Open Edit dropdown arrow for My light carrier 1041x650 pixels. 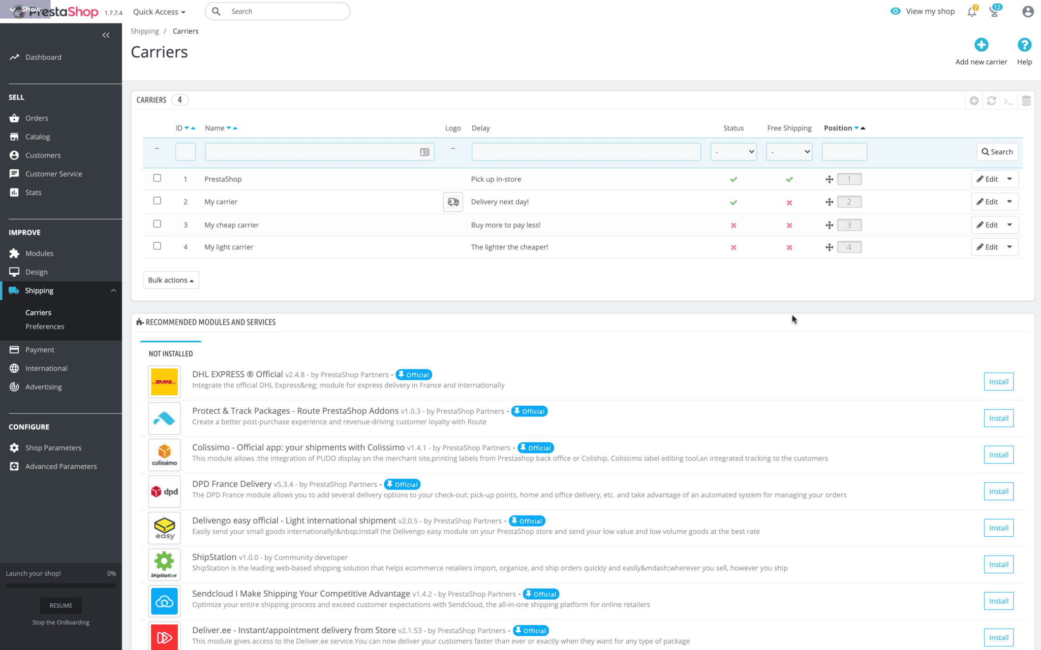click(1009, 247)
